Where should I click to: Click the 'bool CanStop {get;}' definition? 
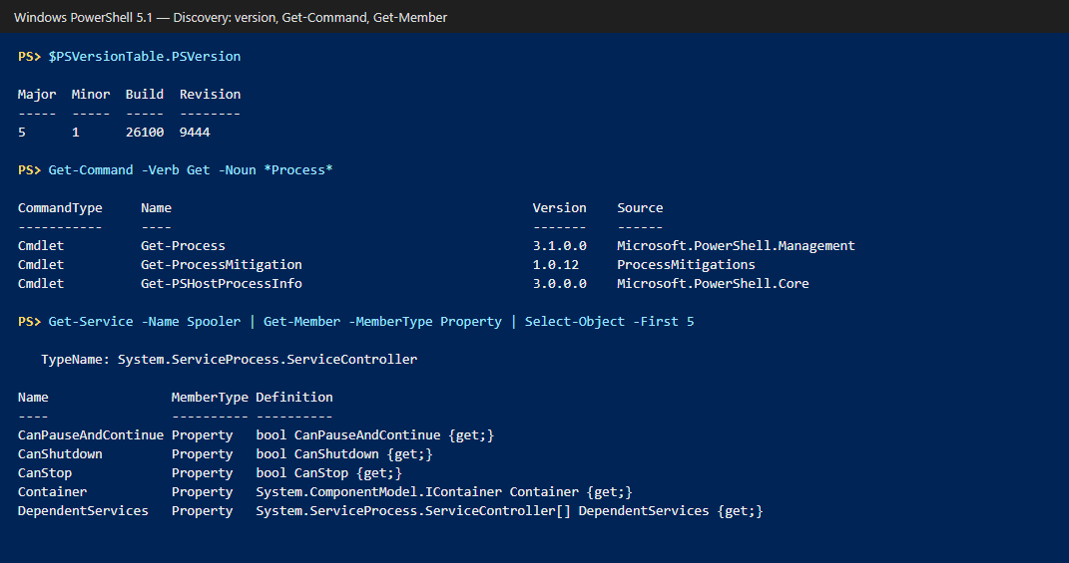click(x=328, y=473)
